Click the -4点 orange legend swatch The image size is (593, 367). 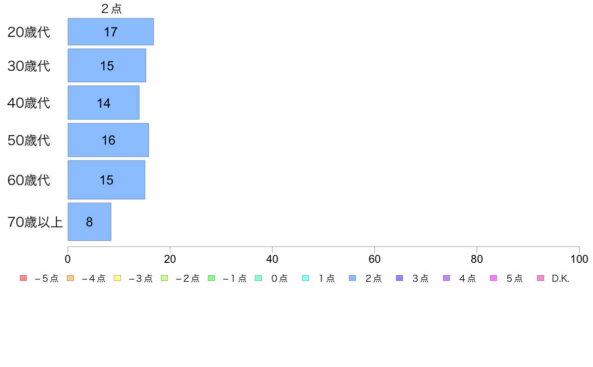70,278
